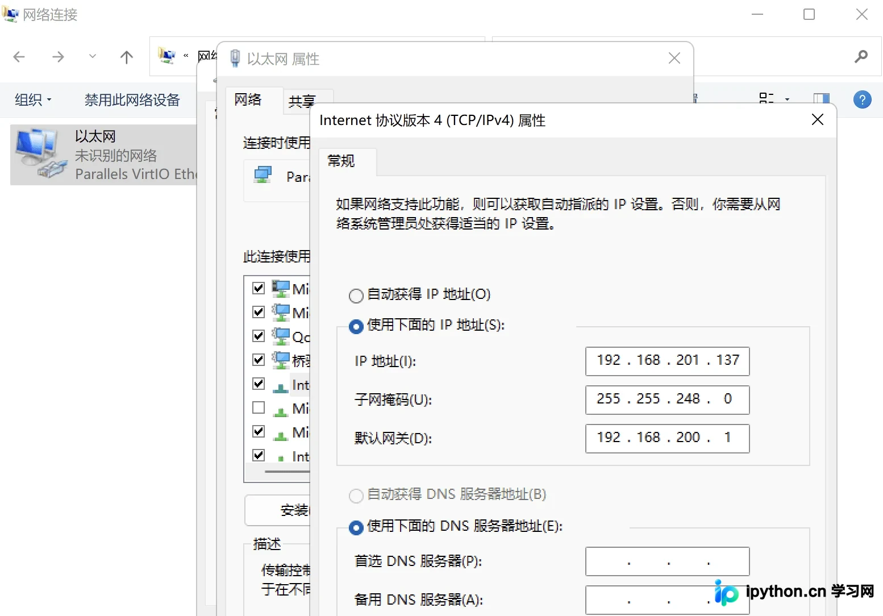This screenshot has height=616, width=883.
Task: Click 禁用此网络设备 in the toolbar
Action: (132, 100)
